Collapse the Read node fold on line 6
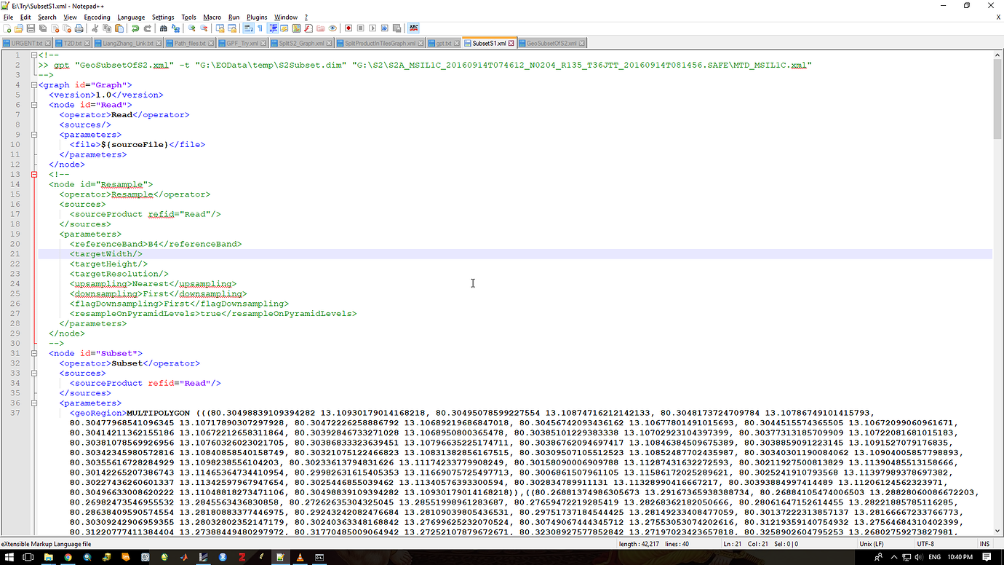The height and width of the screenshot is (565, 1004). [x=33, y=105]
